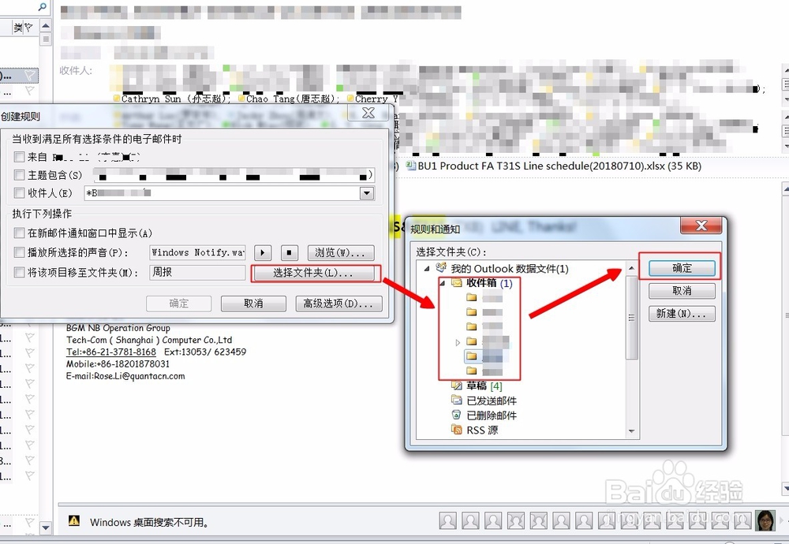Image resolution: width=789 pixels, height=544 pixels.
Task: Click a contact avatar in the bottom people bar
Action: (x=447, y=521)
